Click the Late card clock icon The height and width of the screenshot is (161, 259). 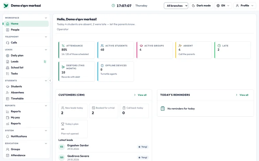(x=219, y=46)
